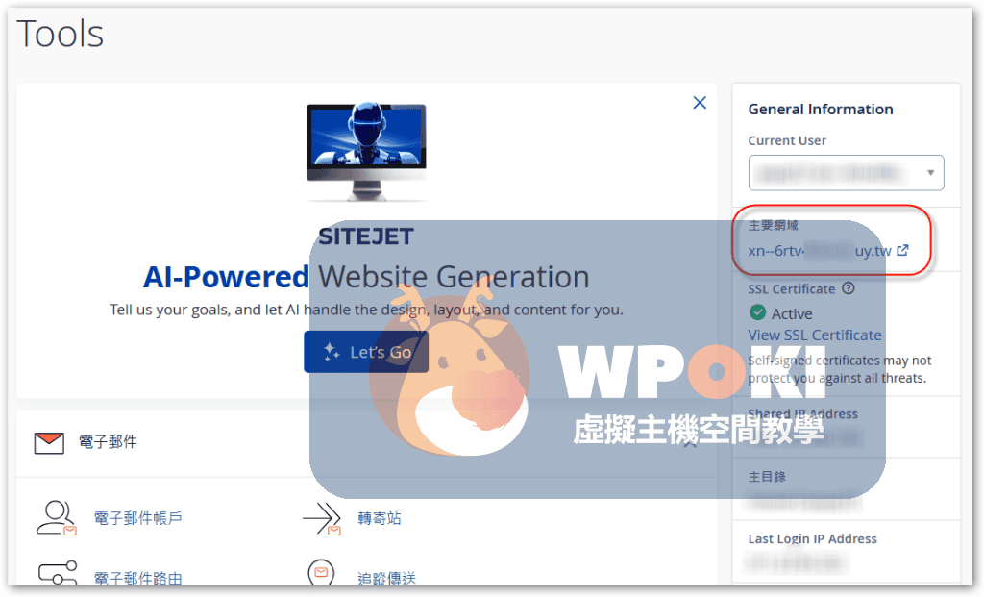Open the 追蹤傳送 link
The width and height of the screenshot is (984, 597).
(386, 578)
